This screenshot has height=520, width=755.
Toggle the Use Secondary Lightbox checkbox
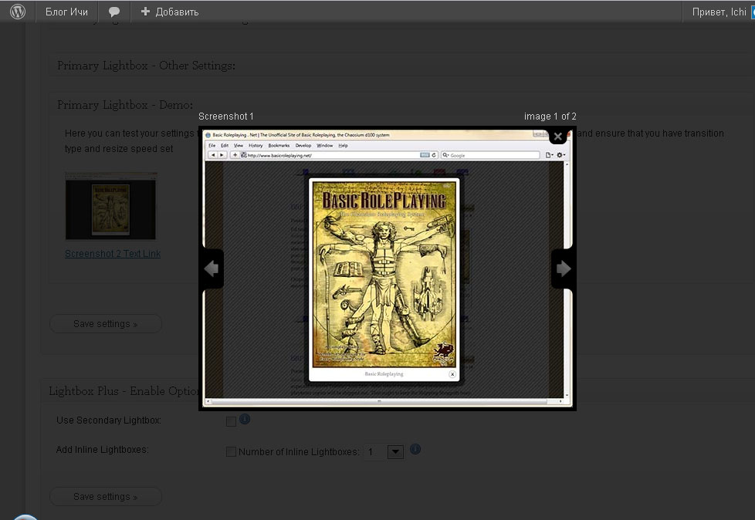[231, 421]
